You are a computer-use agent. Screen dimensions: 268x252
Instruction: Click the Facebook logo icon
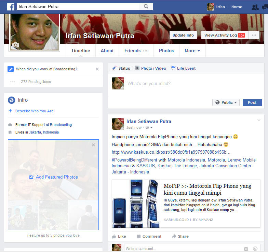tap(11, 7)
